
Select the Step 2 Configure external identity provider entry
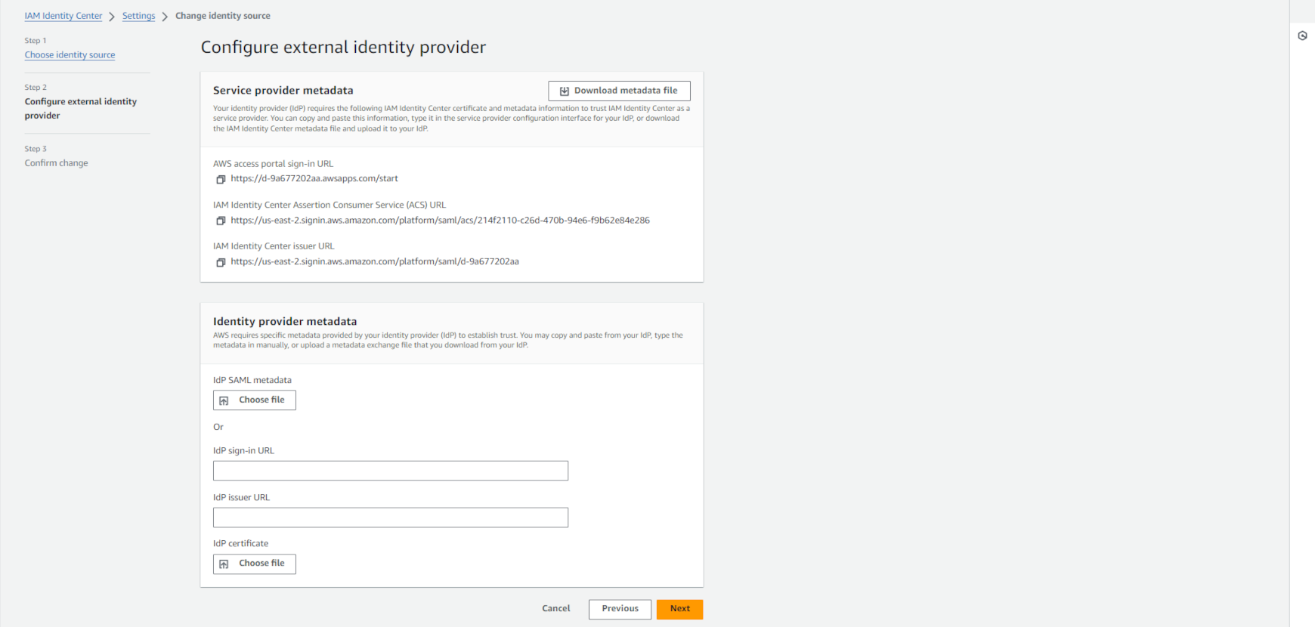[81, 108]
